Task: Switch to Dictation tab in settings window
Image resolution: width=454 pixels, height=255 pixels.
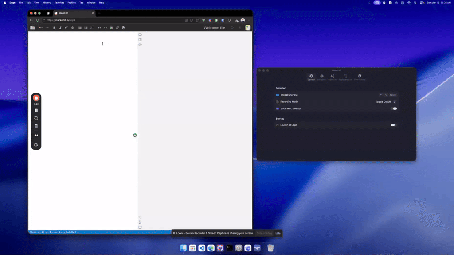Action: click(322, 77)
